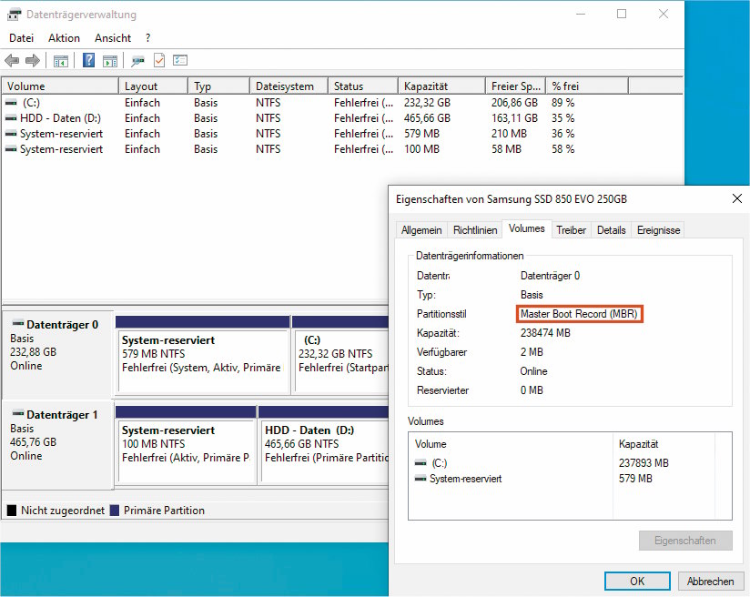Click the drive icon of System-reserviert 100 MB row
The width and height of the screenshot is (750, 597).
(x=11, y=149)
